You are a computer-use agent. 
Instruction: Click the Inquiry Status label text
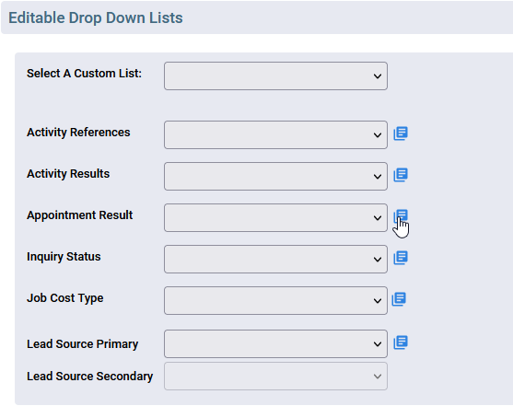pos(64,257)
